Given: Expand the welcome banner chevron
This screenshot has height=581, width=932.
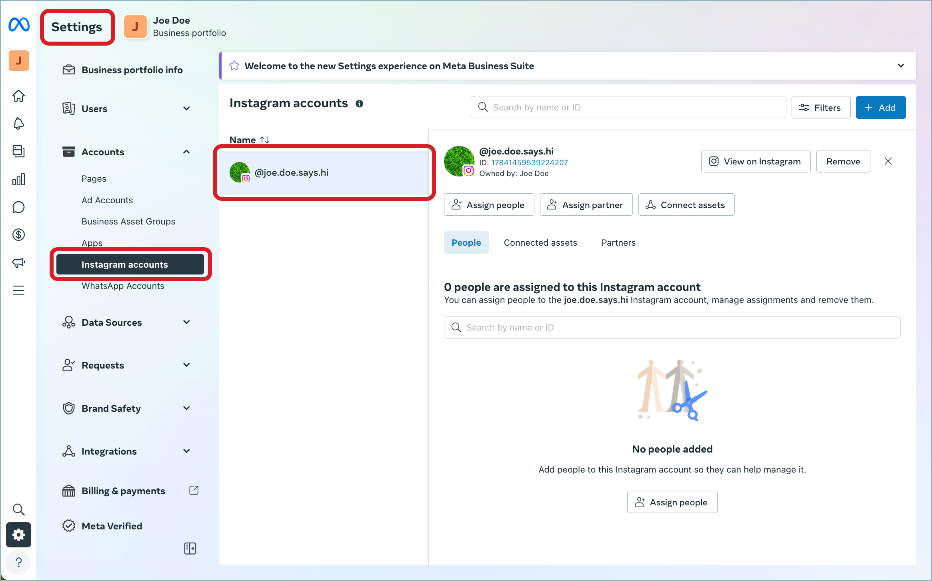Looking at the screenshot, I should point(900,66).
